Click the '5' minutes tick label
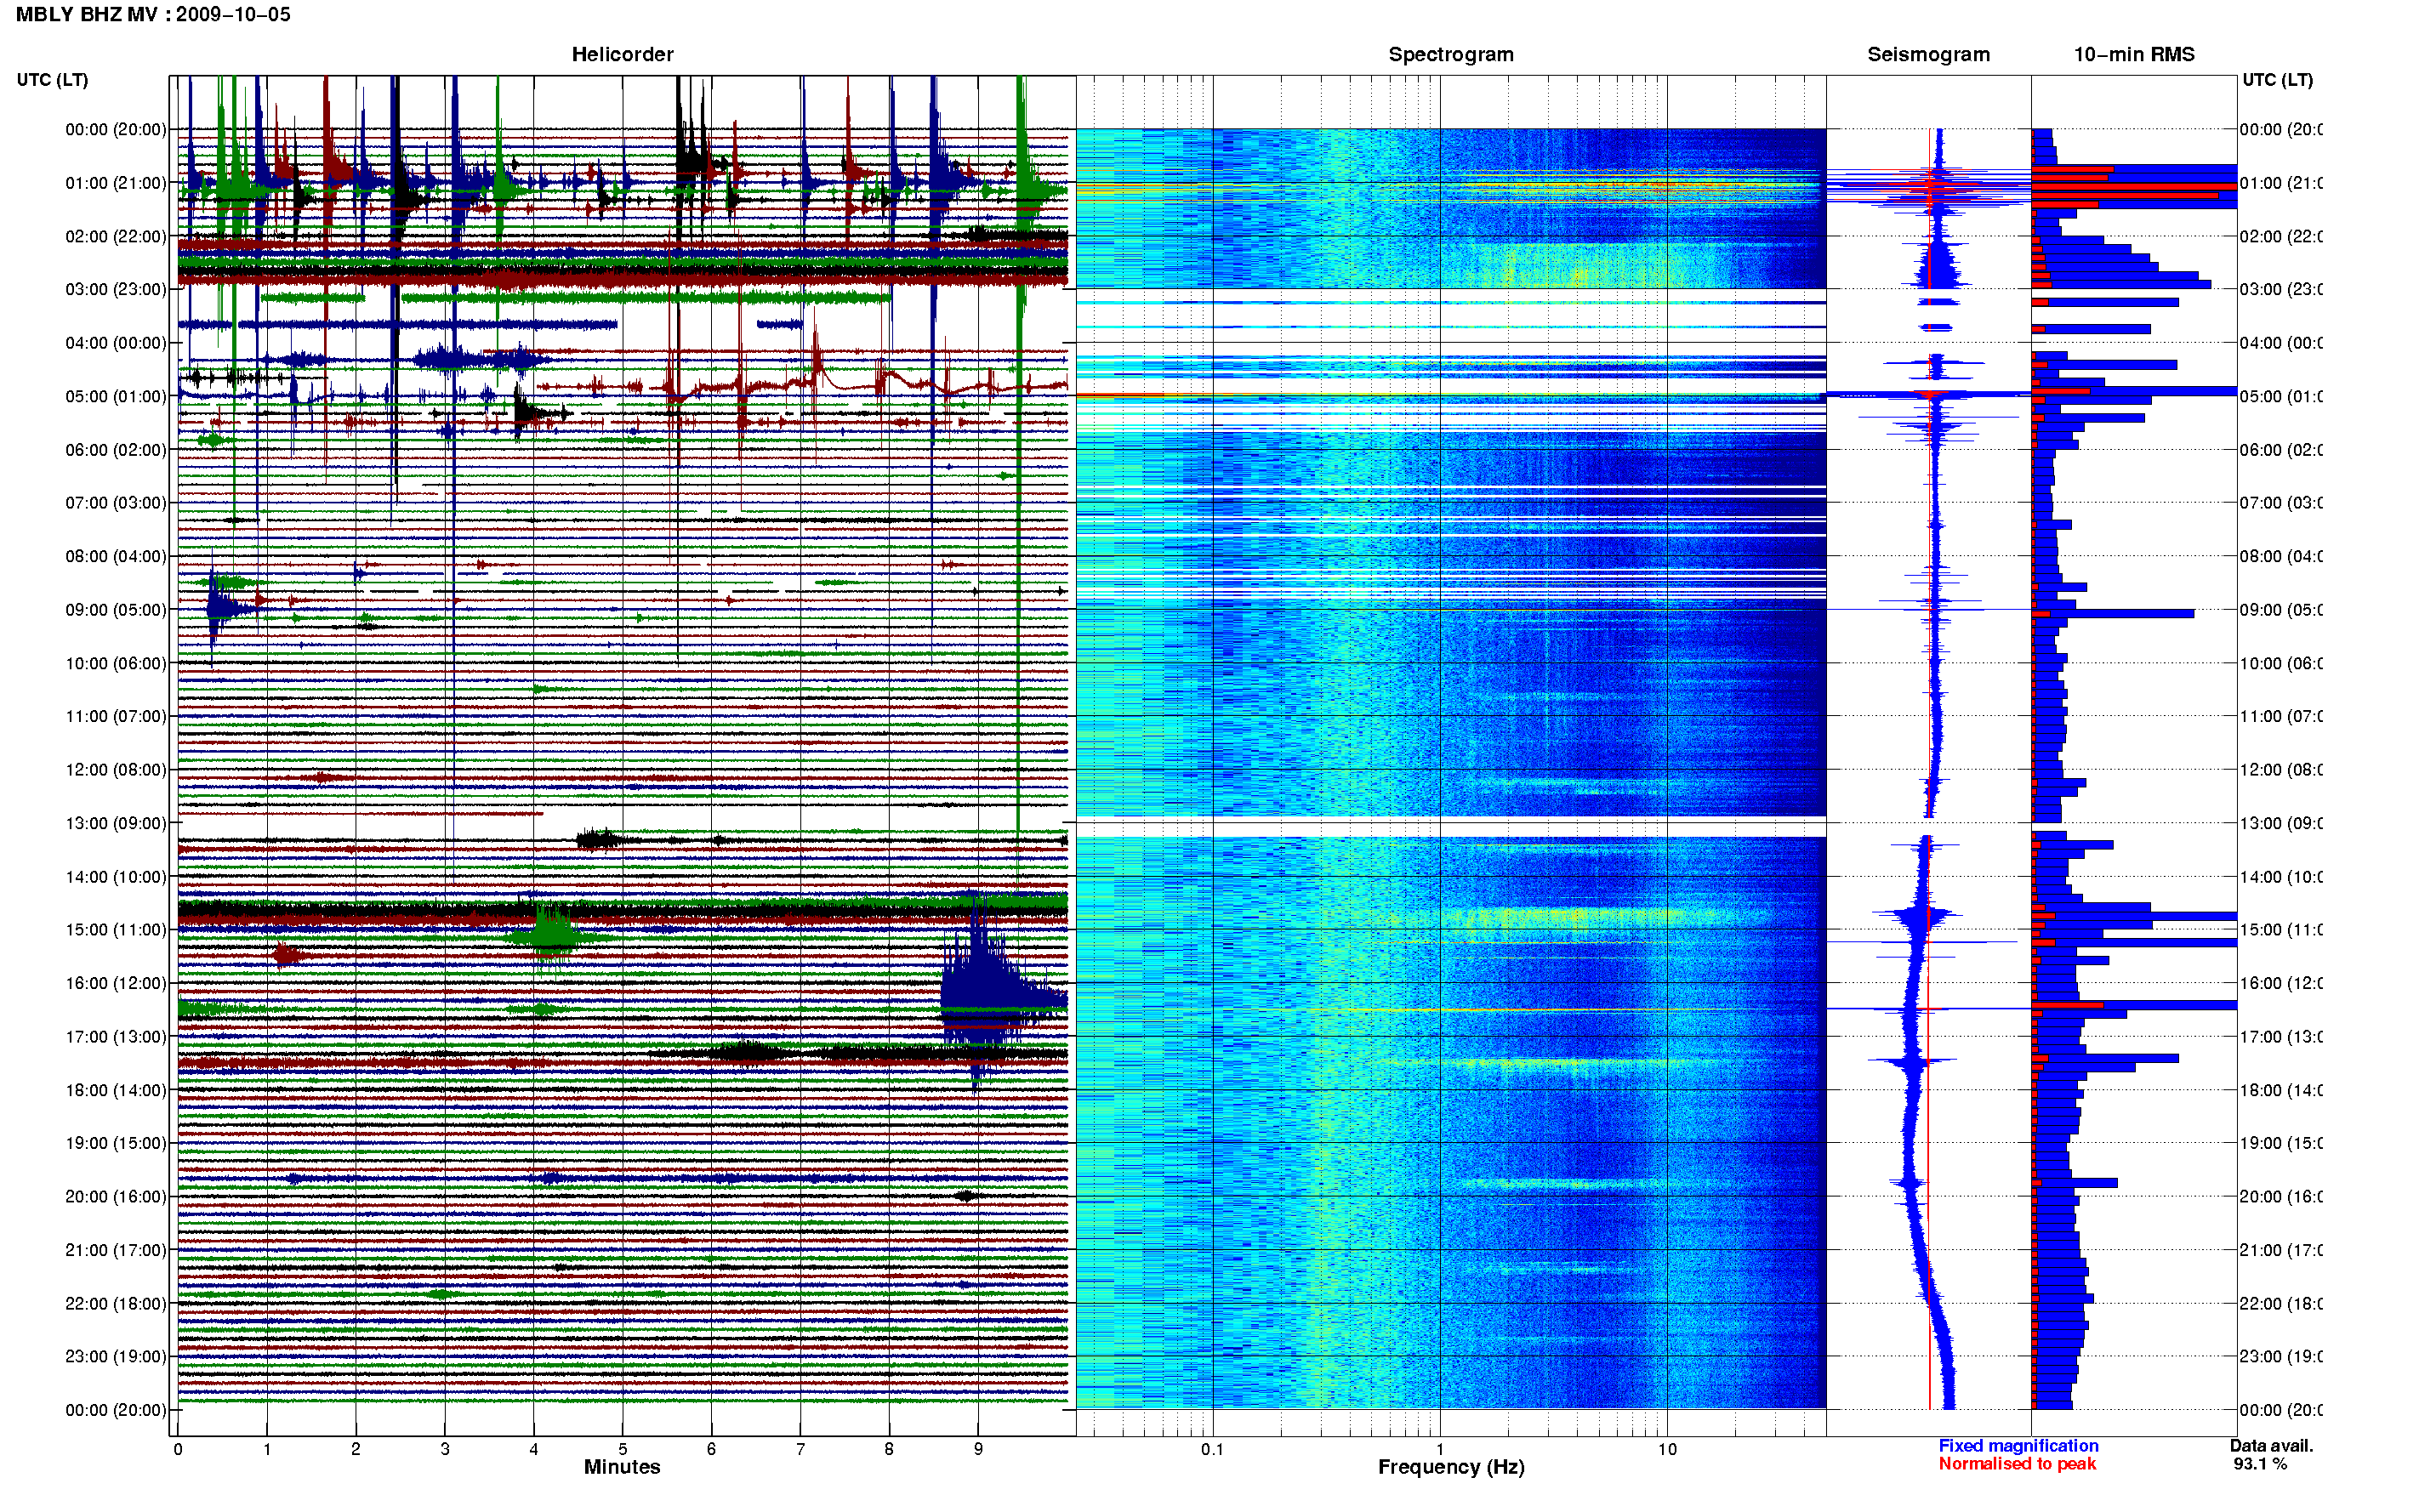This screenshot has width=2419, height=1512. click(622, 1449)
